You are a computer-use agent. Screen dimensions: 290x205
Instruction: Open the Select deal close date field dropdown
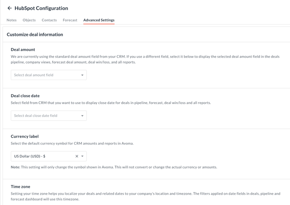tap(45, 116)
